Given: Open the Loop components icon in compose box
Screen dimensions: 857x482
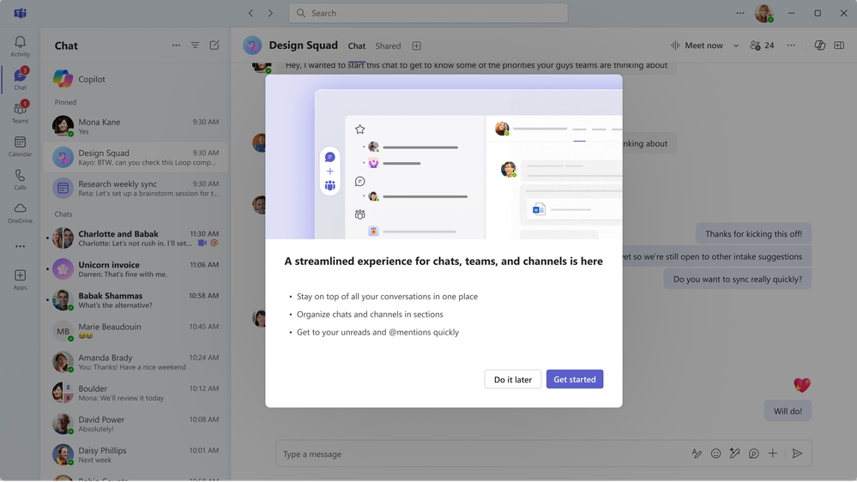Looking at the screenshot, I should coord(754,453).
